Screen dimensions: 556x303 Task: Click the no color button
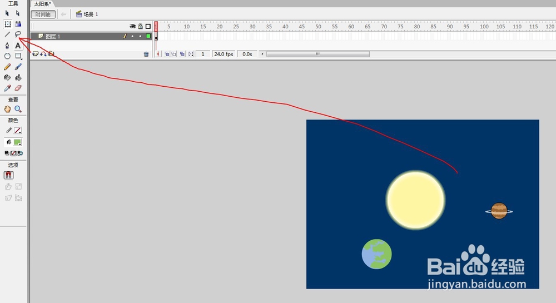(x=13, y=153)
